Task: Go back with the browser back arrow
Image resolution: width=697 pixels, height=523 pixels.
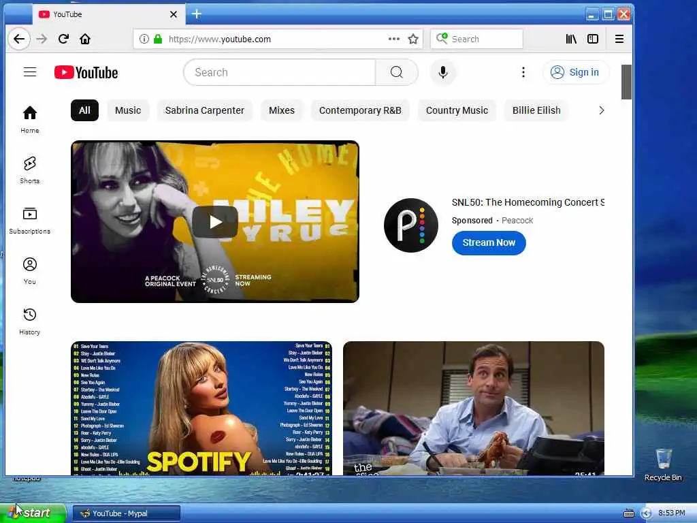Action: (x=18, y=39)
